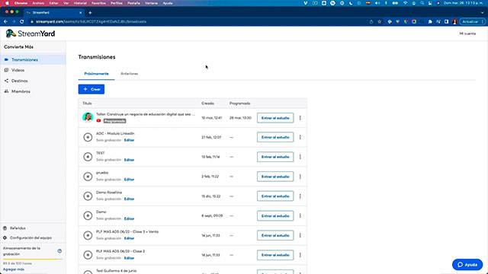
Task: Open Mi cuenta menu
Action: pos(467,33)
